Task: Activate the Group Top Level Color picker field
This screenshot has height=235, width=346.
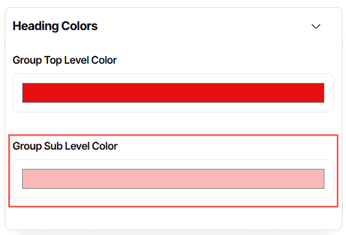Action: [x=173, y=93]
